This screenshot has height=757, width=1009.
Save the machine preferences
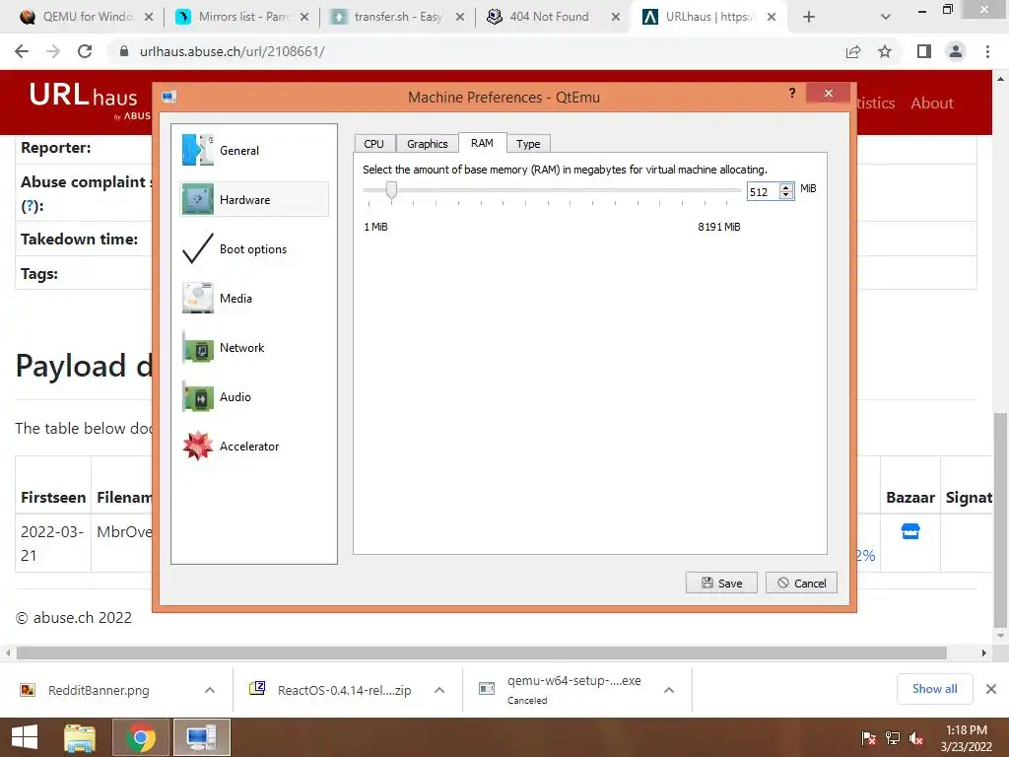point(721,583)
